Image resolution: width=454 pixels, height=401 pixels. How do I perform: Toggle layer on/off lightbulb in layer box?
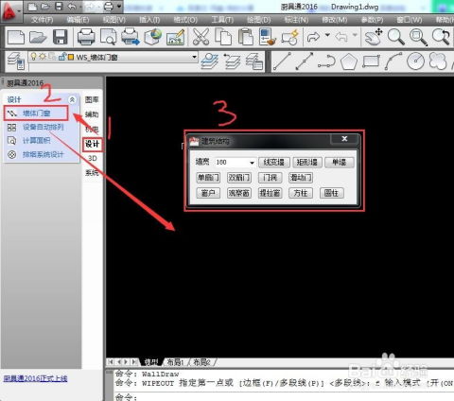pyautogui.click(x=33, y=57)
